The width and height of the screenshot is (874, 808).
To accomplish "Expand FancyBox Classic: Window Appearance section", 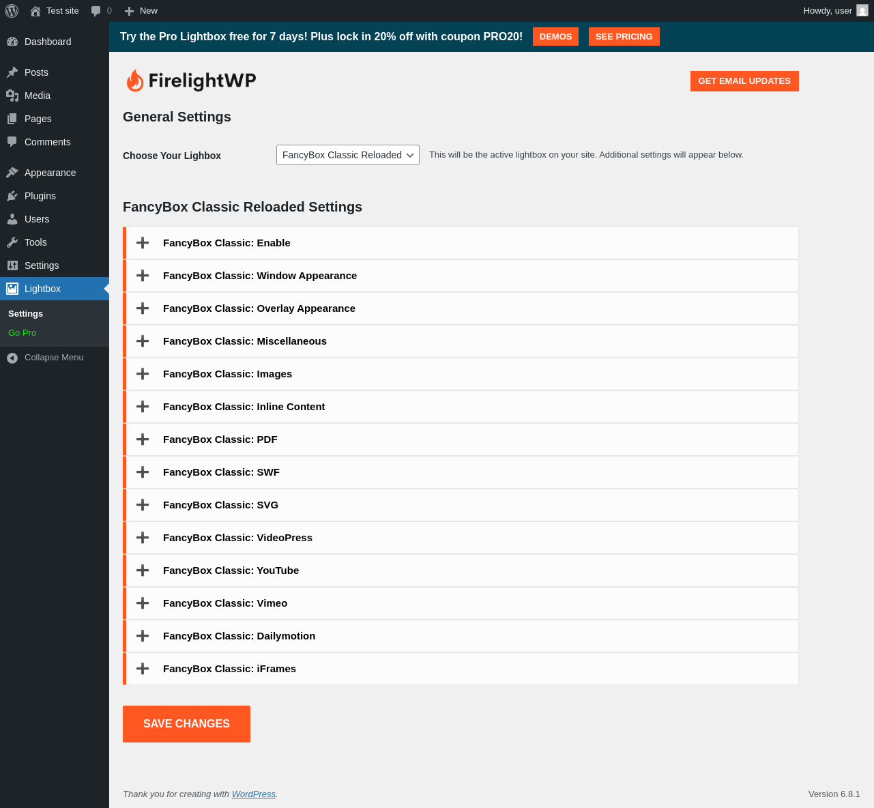I will pos(461,276).
